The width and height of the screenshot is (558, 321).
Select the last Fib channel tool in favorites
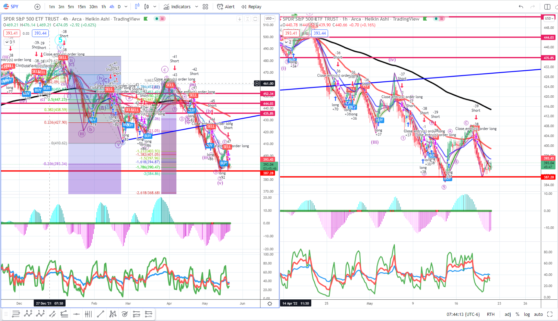[149, 314]
